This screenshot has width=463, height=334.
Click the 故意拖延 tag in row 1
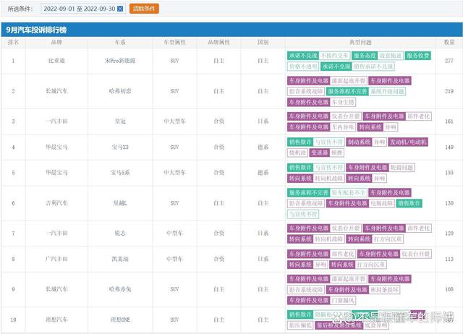(391, 56)
